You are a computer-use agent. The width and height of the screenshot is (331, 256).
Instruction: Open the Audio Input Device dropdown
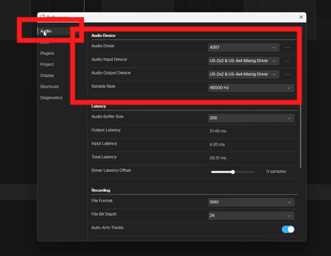click(x=243, y=61)
